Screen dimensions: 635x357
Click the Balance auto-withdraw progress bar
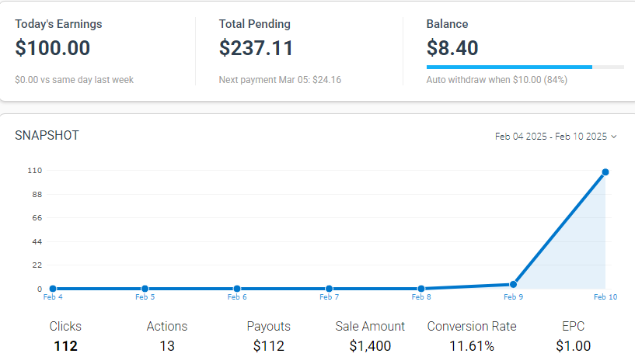click(x=525, y=68)
